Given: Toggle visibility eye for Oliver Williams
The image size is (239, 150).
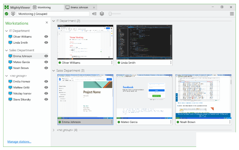Looking at the screenshot, I should click(46, 37).
